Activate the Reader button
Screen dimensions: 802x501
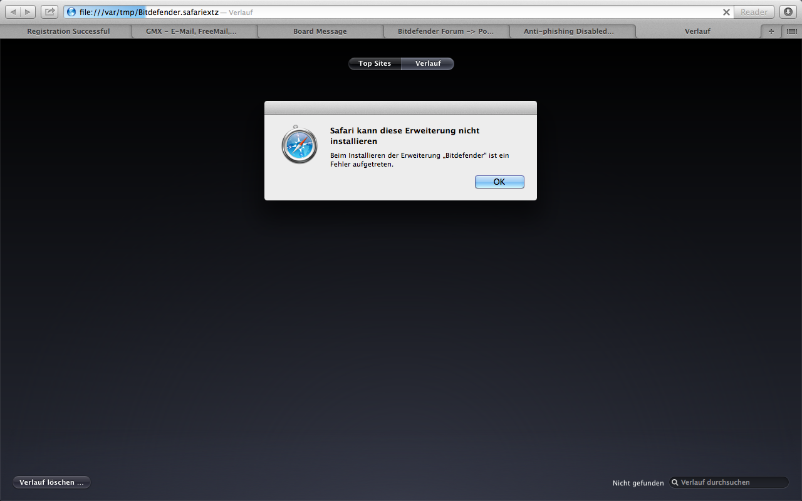coord(754,12)
